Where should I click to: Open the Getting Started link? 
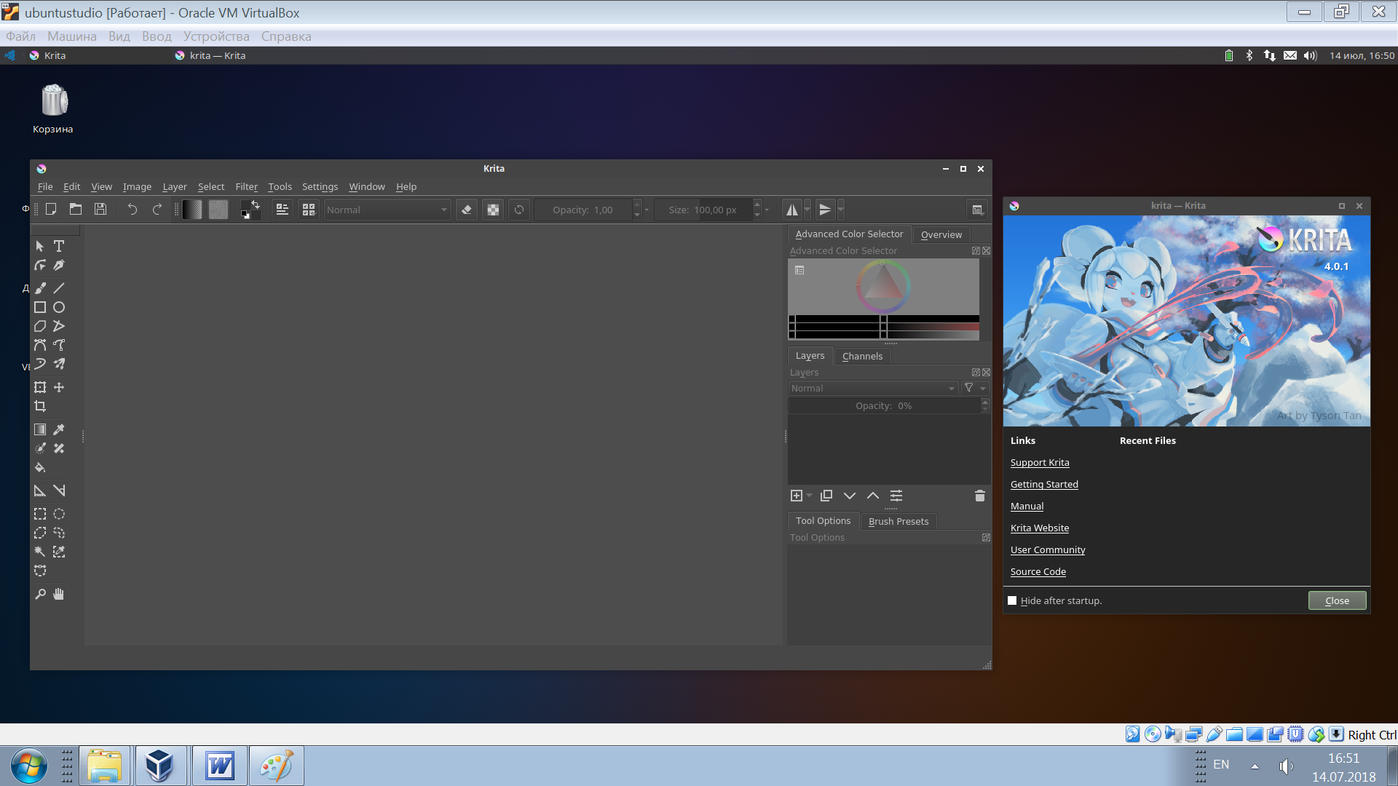1044,484
